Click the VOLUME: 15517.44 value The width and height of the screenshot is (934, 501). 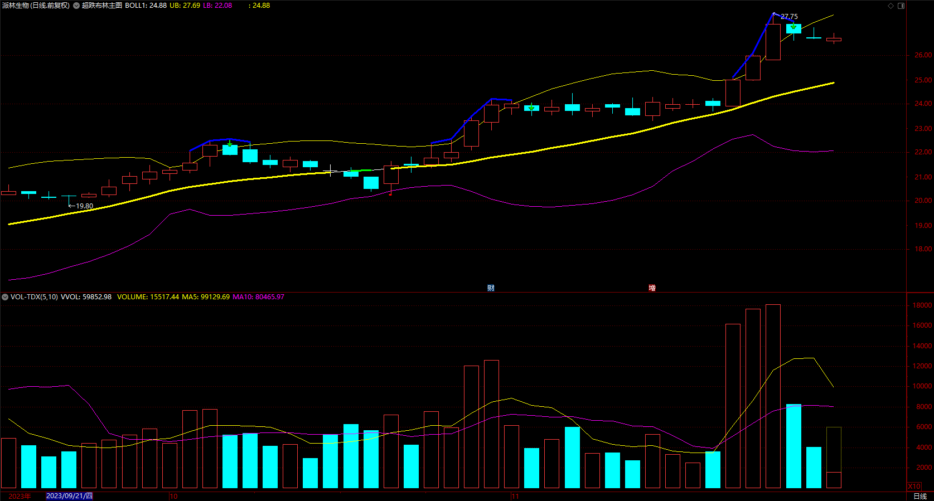pyautogui.click(x=148, y=297)
